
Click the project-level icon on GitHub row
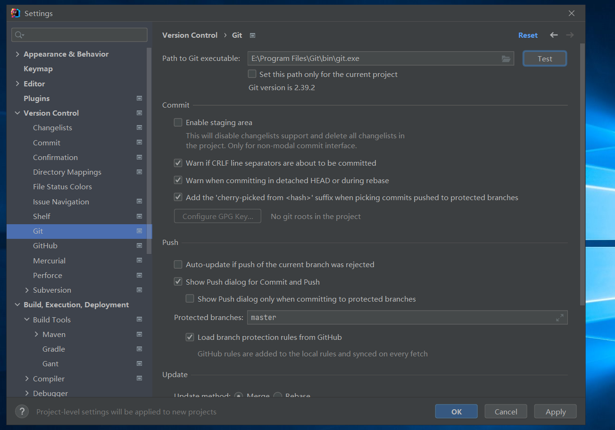tap(139, 245)
